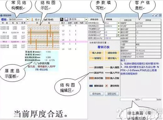Expand the S1000 H material spec dropdown in parameters

click(119, 26)
